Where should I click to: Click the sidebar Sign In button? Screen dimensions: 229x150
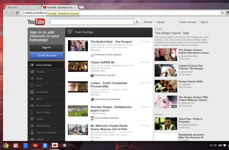coord(46,47)
